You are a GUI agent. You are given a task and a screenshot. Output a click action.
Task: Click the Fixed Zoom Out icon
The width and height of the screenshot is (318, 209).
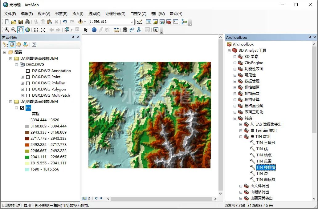(43, 30)
